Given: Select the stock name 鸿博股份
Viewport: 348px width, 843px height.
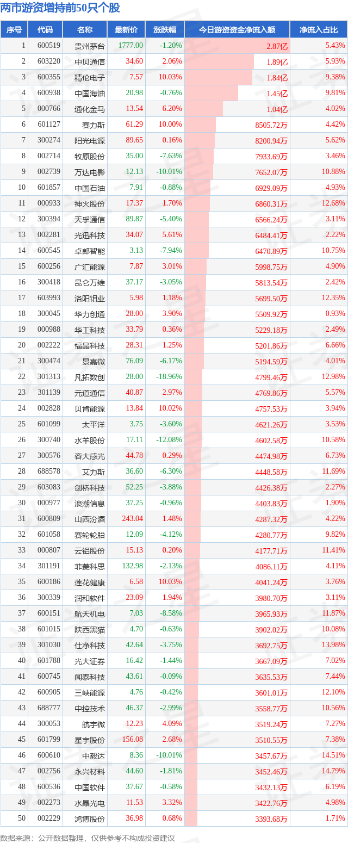Looking at the screenshot, I should [x=90, y=819].
